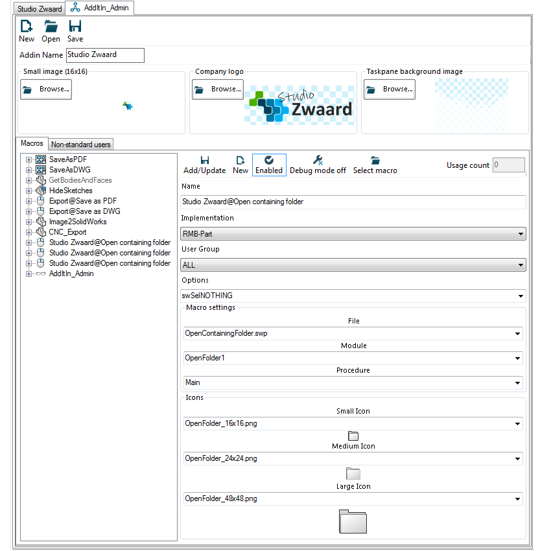Select the HideSketches macro label

tap(71, 191)
